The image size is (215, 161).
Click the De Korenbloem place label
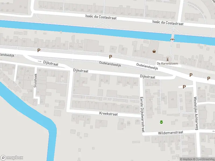point(167,63)
